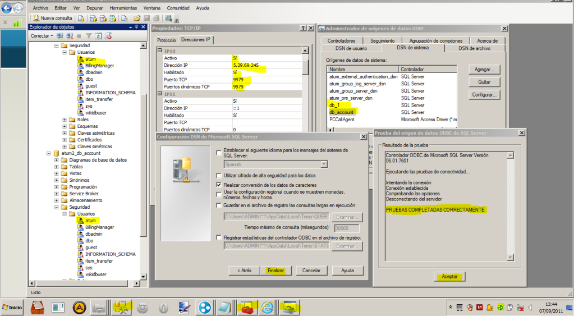Enable 'Utilizar cifrado de alta seguridad' checkbox
574x316 pixels.
tap(219, 176)
